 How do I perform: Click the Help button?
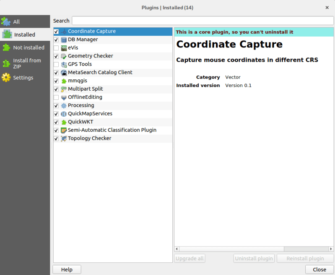click(x=67, y=270)
